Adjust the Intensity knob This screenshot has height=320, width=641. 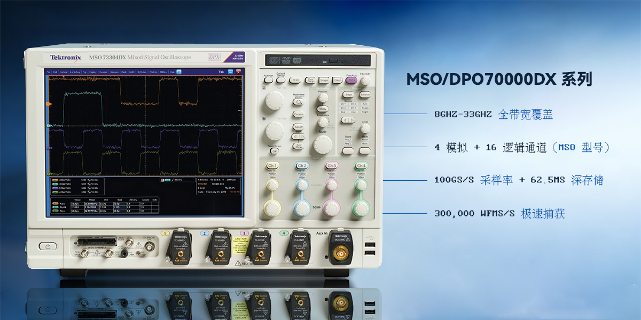pos(365,80)
